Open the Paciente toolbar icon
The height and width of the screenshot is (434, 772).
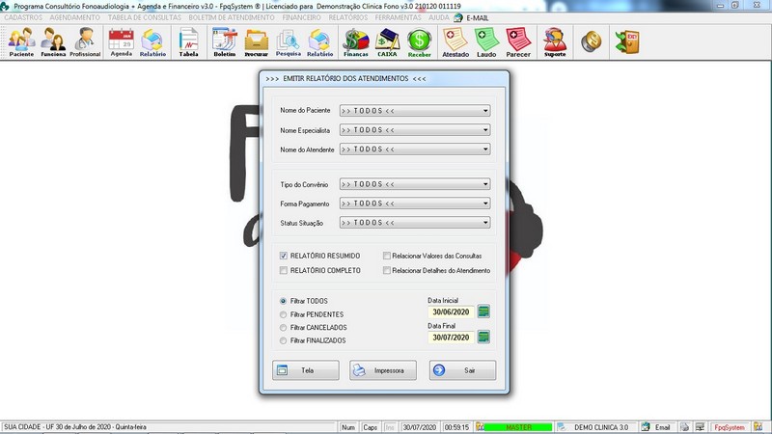(x=21, y=41)
